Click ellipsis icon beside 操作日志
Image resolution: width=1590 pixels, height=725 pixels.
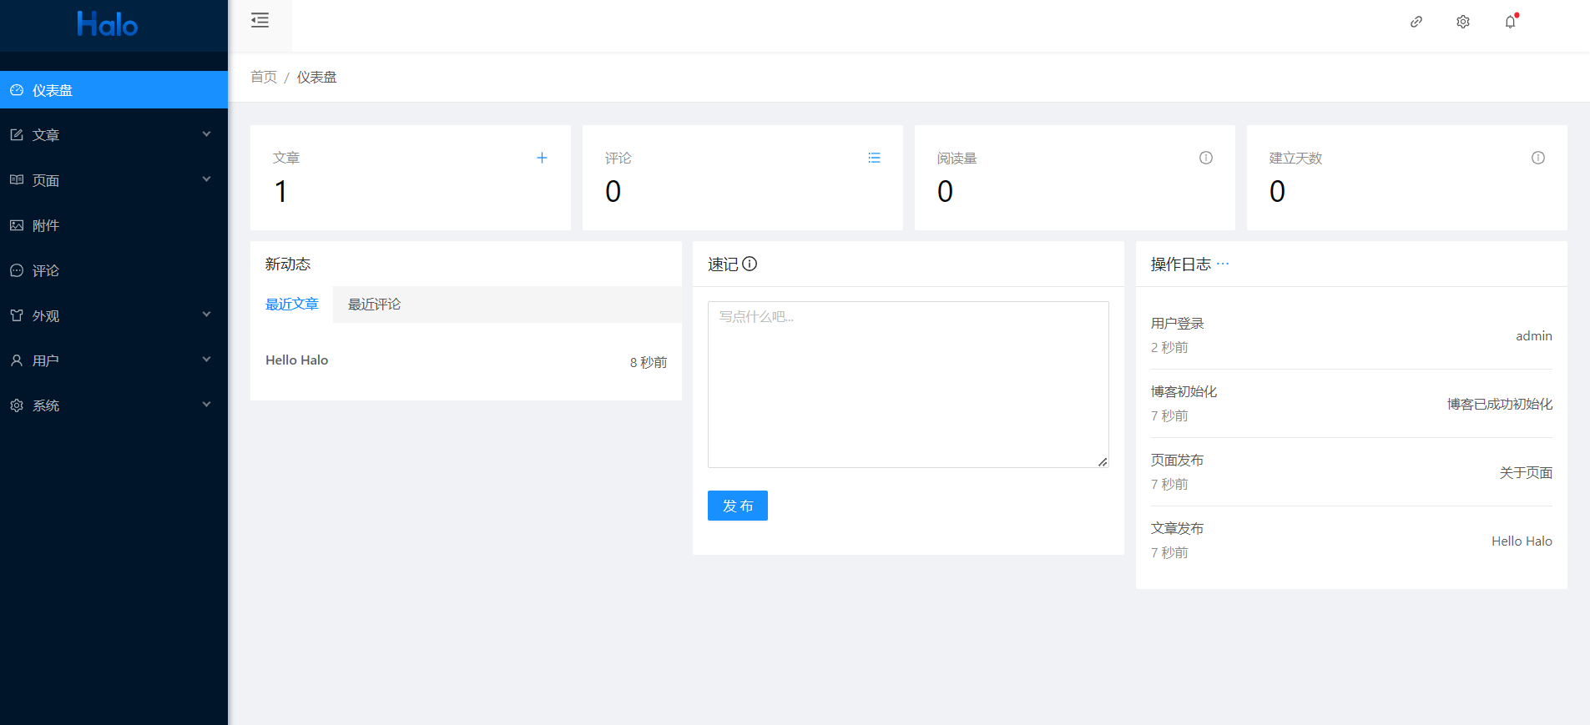click(x=1223, y=264)
